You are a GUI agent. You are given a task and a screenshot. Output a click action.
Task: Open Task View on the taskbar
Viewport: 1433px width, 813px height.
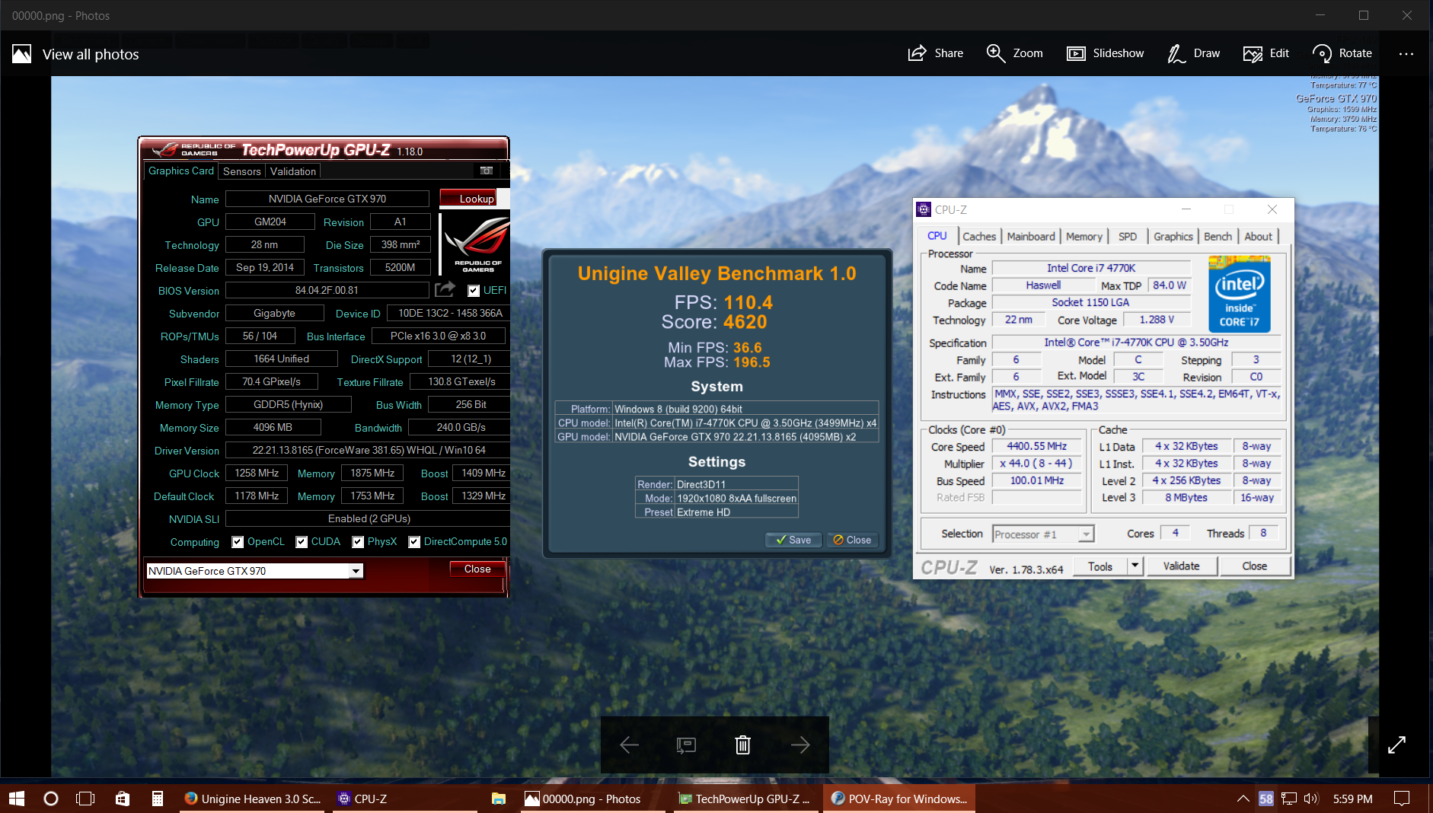pos(85,799)
